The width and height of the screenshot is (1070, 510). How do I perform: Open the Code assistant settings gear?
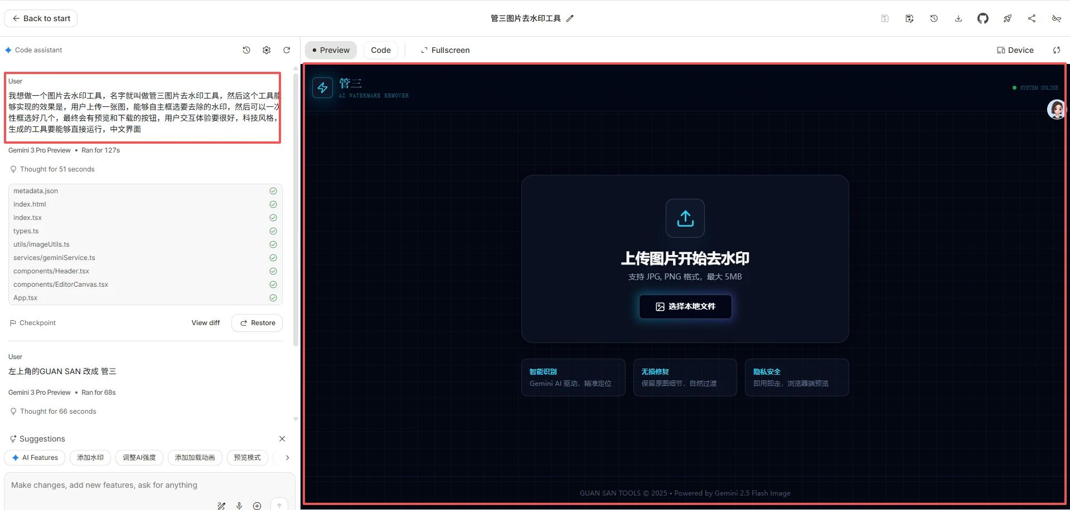[x=267, y=50]
